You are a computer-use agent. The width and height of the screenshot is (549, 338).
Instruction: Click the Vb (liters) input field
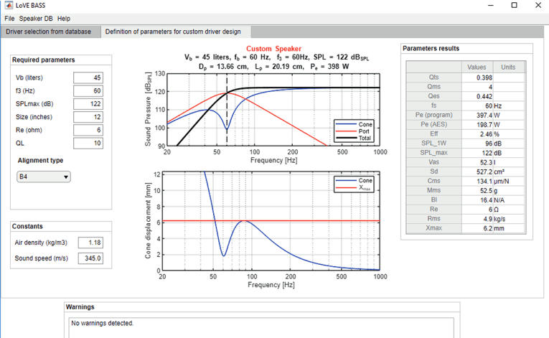tap(88, 78)
